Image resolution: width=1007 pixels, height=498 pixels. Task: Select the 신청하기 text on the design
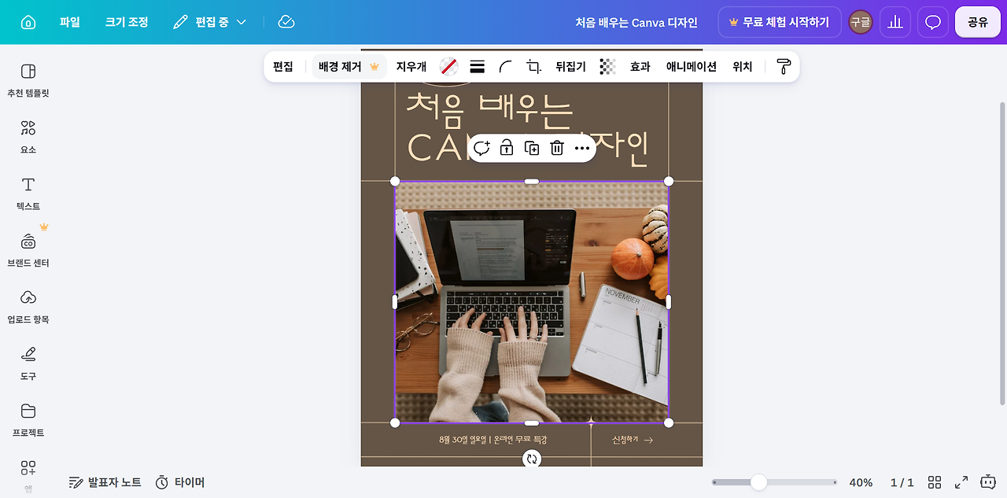pos(625,440)
